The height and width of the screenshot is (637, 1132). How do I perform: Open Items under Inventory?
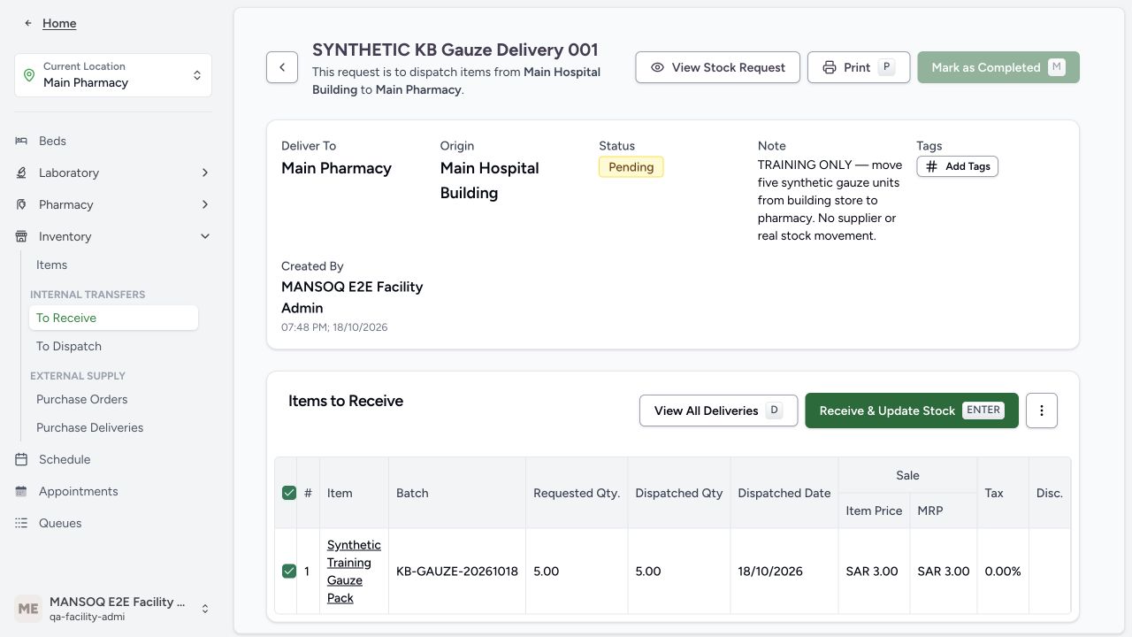click(x=113, y=265)
